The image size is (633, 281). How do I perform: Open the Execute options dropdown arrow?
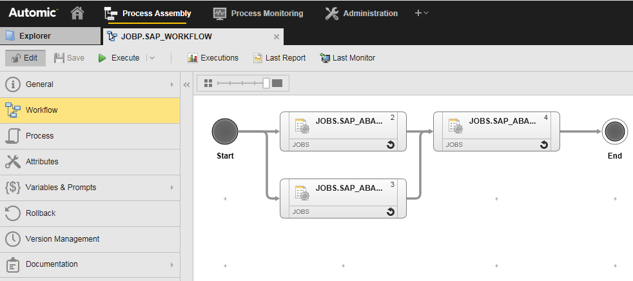coord(151,58)
